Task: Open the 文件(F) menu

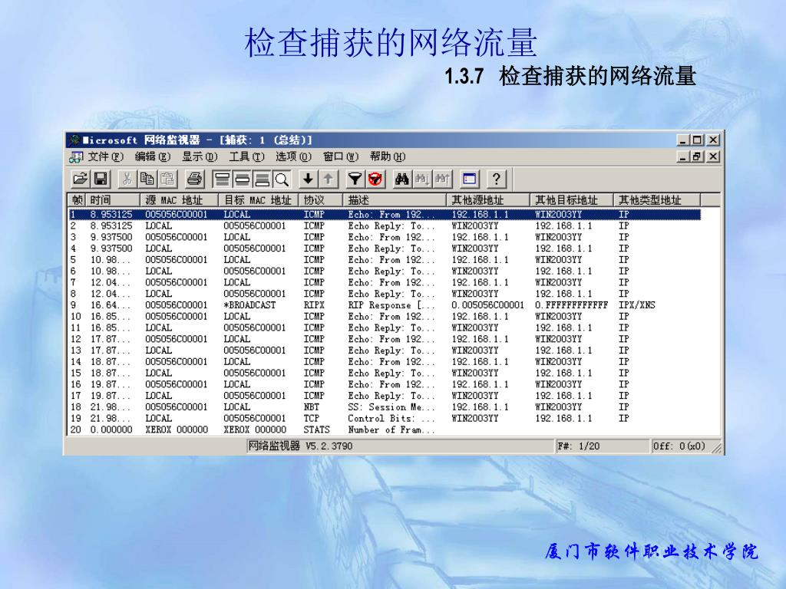Action: pos(105,156)
